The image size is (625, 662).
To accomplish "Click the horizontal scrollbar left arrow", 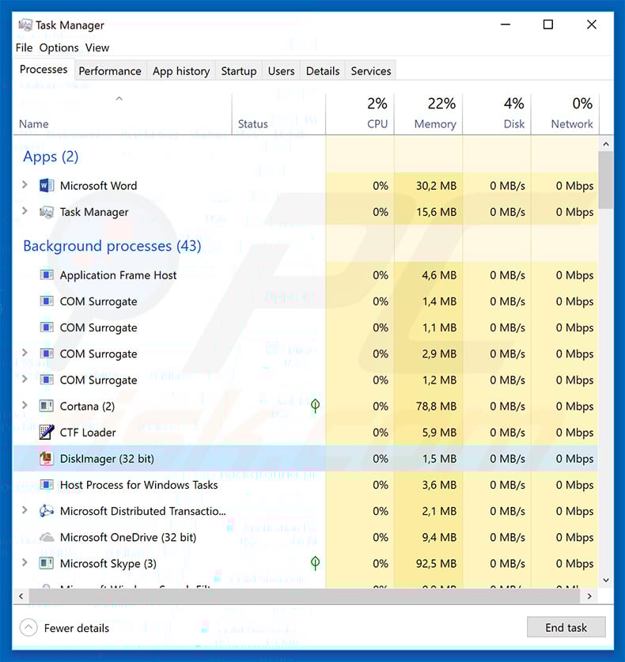I will click(21, 596).
